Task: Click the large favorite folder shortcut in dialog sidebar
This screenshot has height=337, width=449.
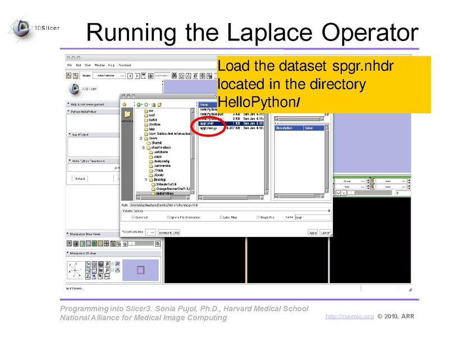Action: (127, 115)
